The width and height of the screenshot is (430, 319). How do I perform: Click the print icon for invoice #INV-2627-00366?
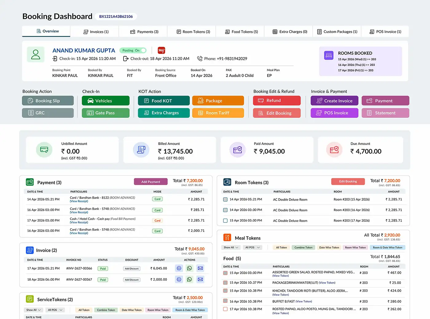point(179,268)
